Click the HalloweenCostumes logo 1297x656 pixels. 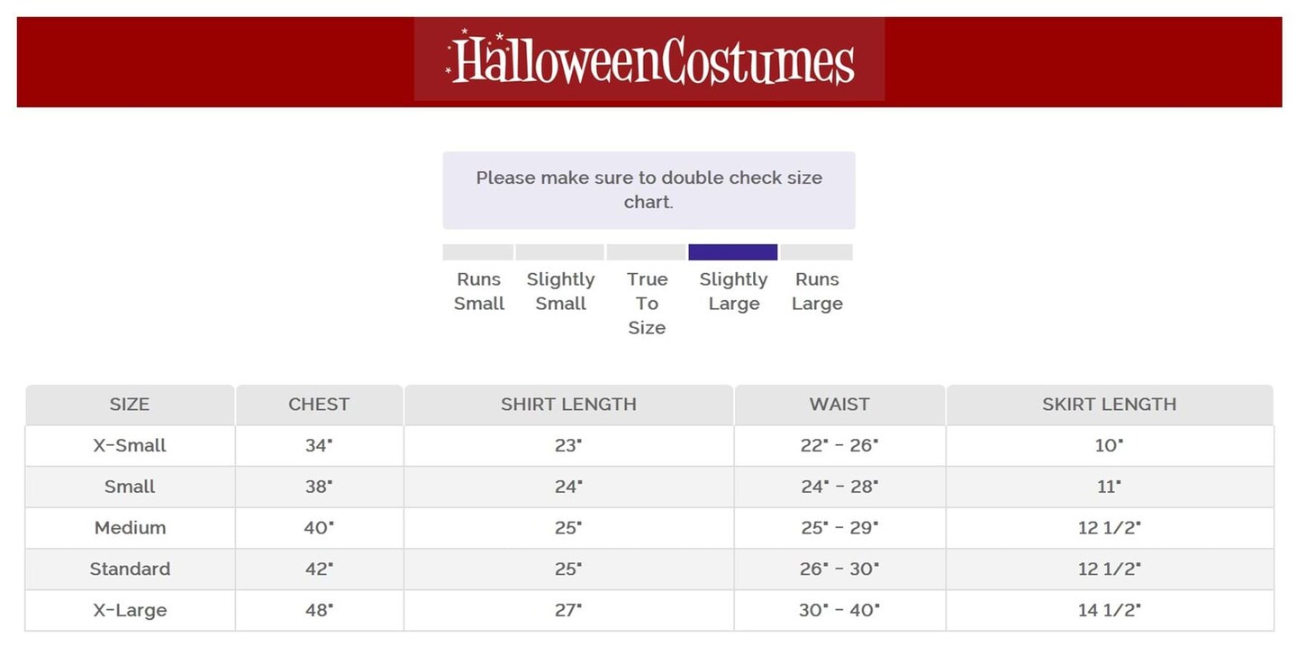point(649,59)
